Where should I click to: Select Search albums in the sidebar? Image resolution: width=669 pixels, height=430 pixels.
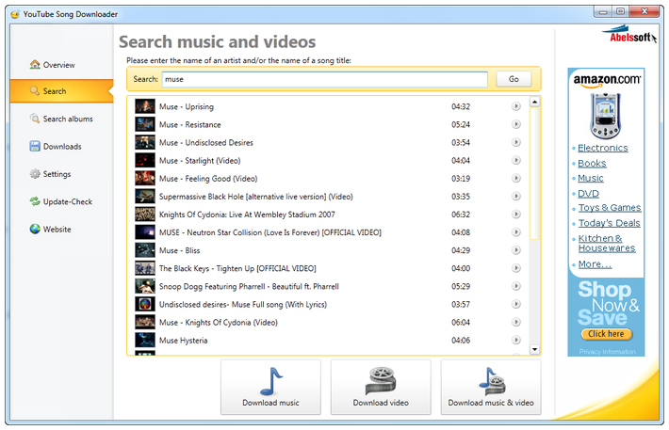67,119
